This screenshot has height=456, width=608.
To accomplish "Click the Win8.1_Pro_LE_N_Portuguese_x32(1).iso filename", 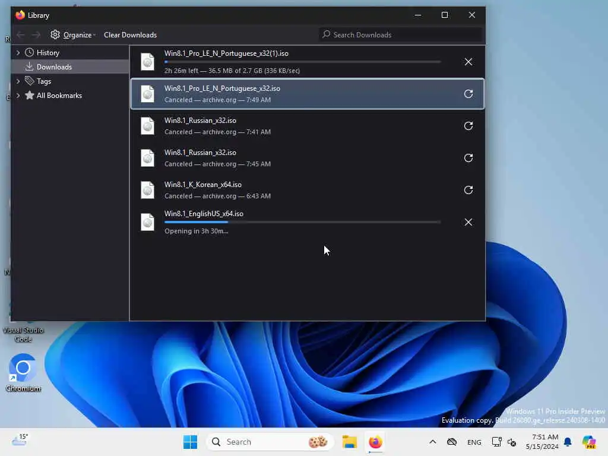I will (x=226, y=53).
